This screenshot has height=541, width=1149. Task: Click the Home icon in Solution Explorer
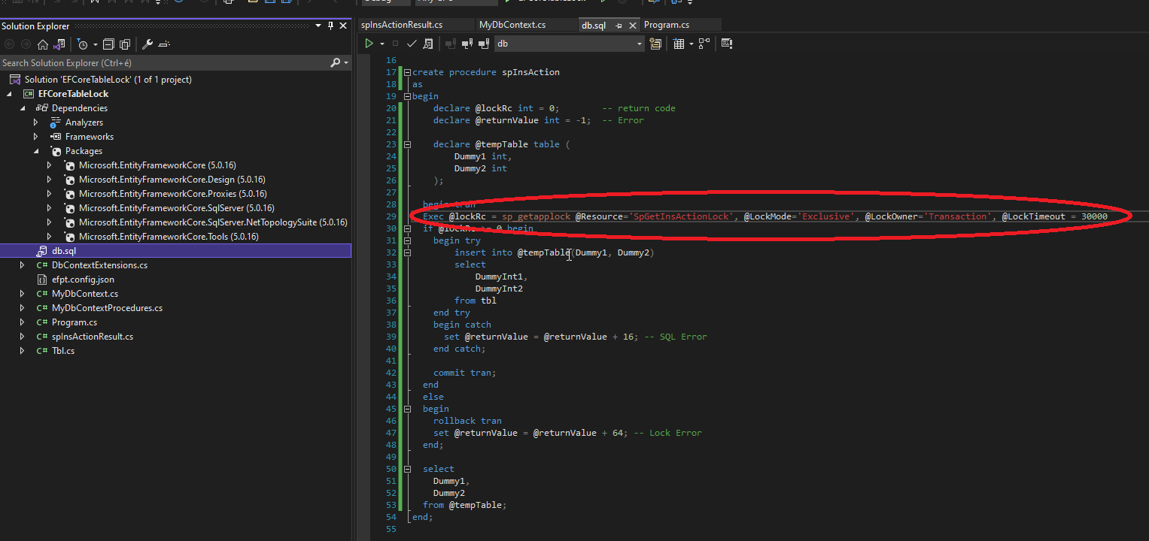click(43, 44)
